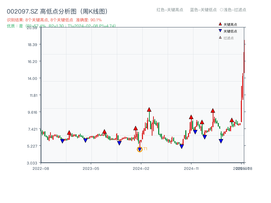
Task: Click the 11.81 y-axis label
Action: point(33,95)
